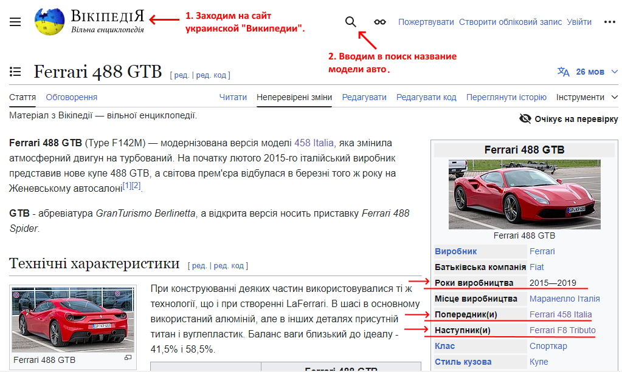
Task: Open the Ferrari F8 Tributo successor link
Action: [x=562, y=331]
